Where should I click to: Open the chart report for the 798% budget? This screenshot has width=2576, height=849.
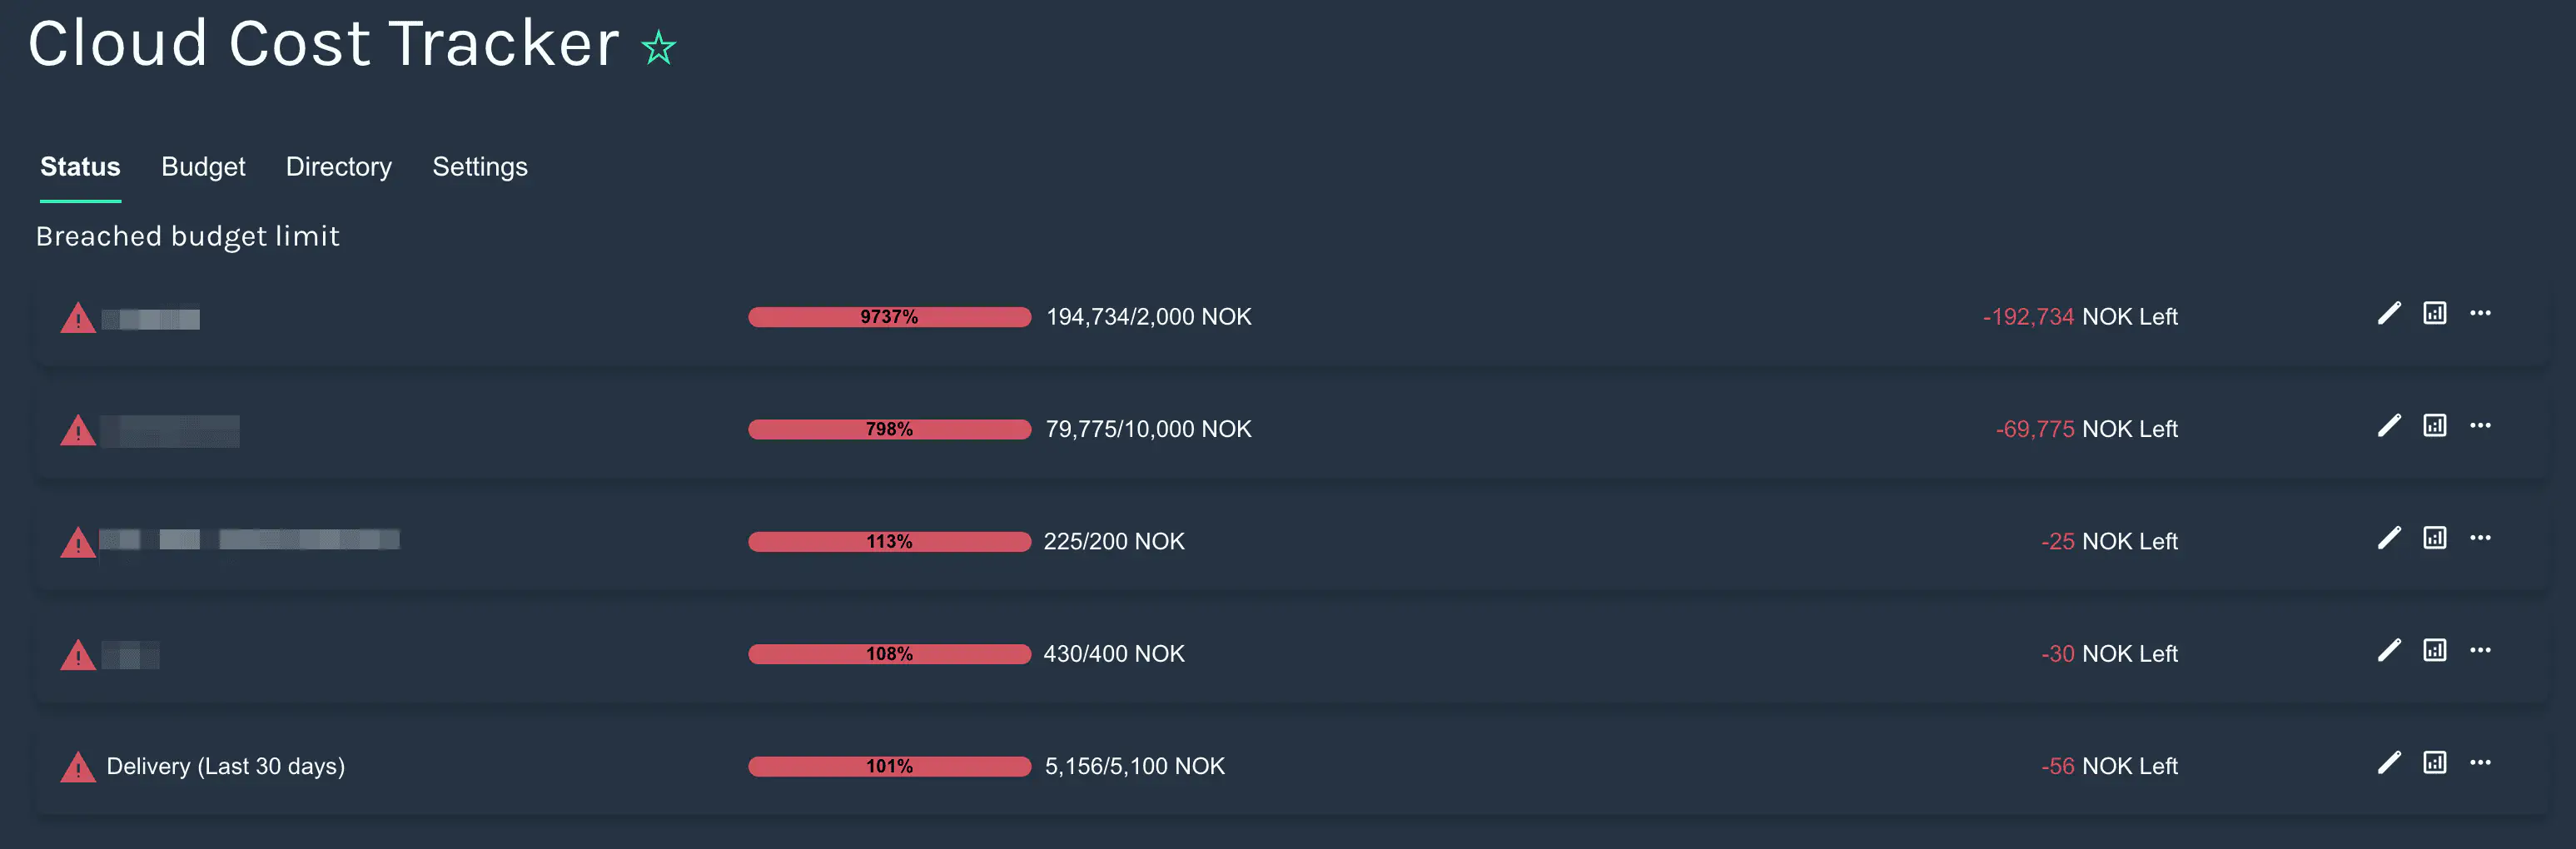[x=2434, y=426]
